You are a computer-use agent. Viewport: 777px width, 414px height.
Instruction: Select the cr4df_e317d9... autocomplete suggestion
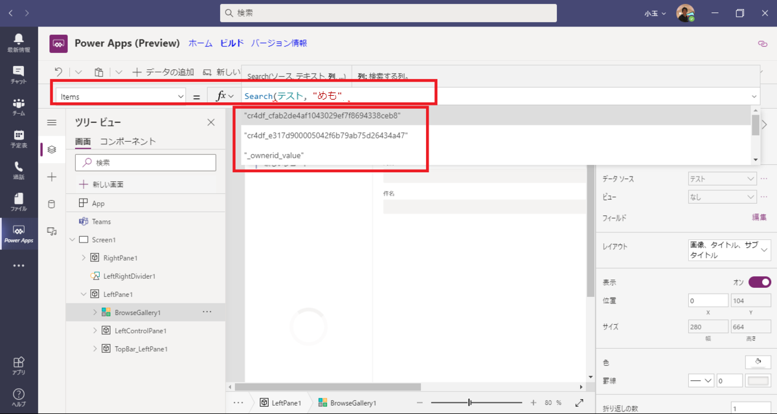[495, 135]
